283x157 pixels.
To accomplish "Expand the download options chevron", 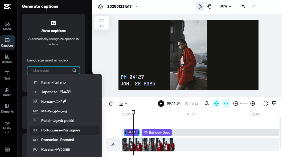I will coord(126,104).
